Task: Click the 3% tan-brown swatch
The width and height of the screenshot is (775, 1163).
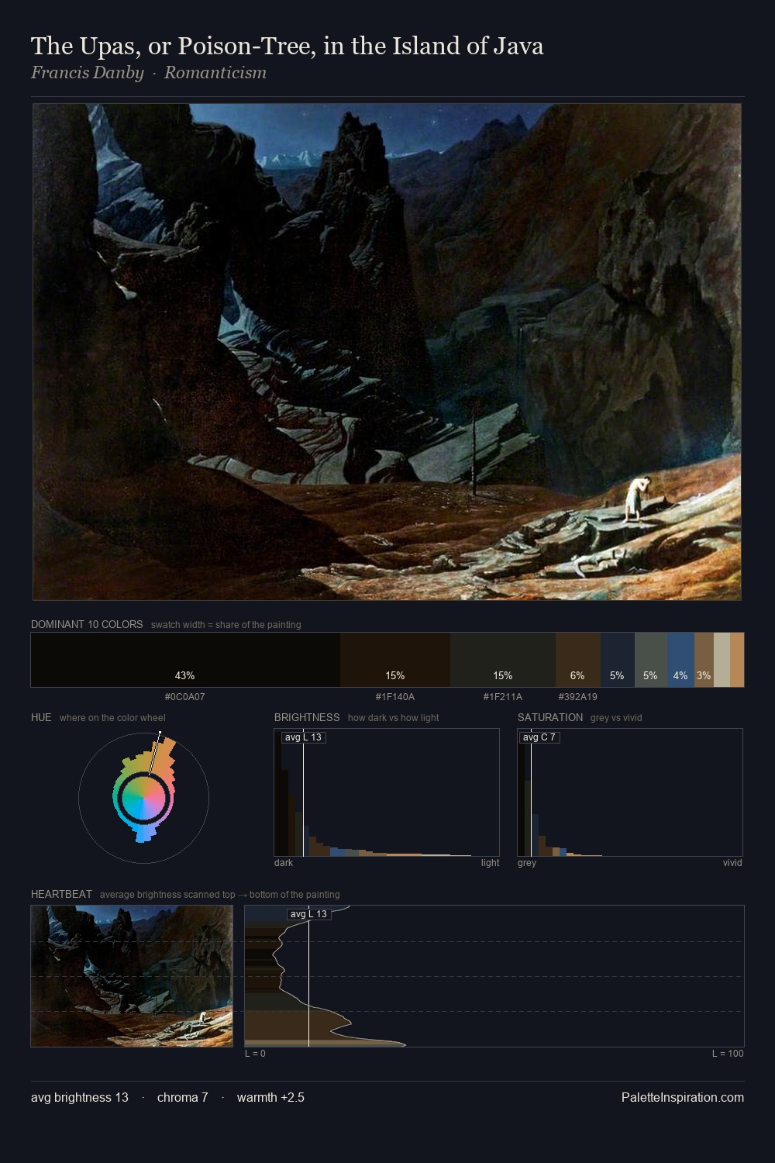Action: [704, 660]
